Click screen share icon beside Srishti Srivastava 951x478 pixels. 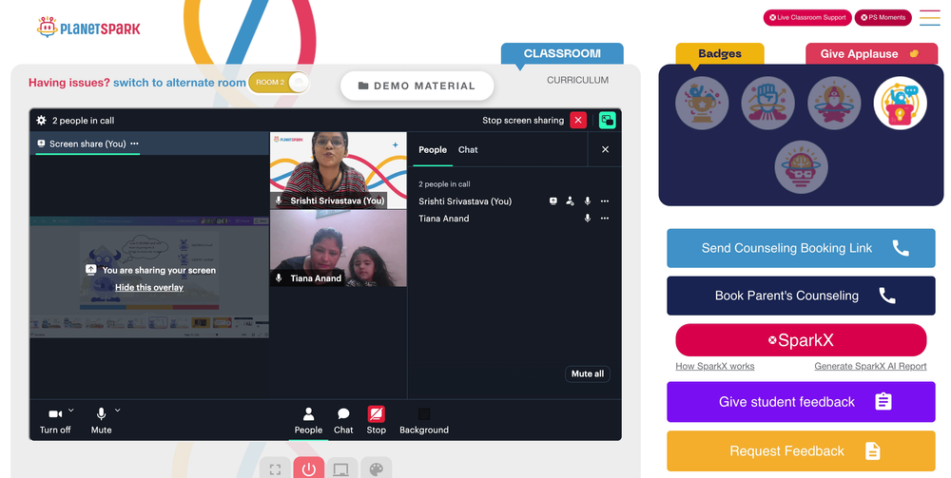point(553,201)
